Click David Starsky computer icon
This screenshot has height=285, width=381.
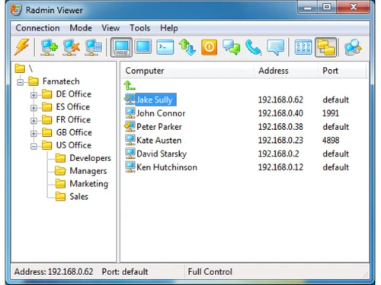pyautogui.click(x=130, y=154)
